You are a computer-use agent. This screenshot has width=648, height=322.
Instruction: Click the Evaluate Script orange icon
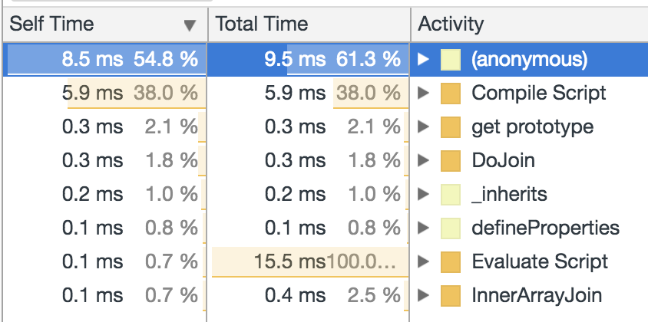(450, 261)
